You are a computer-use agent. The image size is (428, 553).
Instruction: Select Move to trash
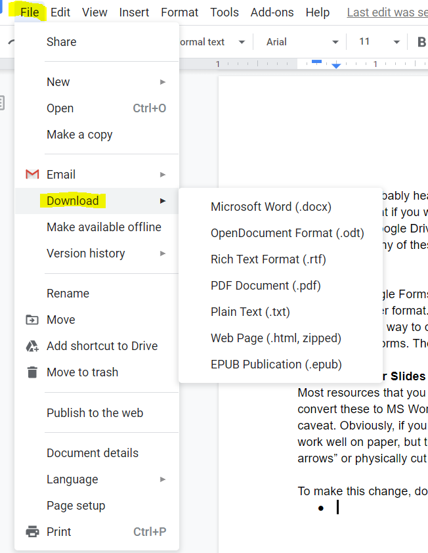(97, 372)
